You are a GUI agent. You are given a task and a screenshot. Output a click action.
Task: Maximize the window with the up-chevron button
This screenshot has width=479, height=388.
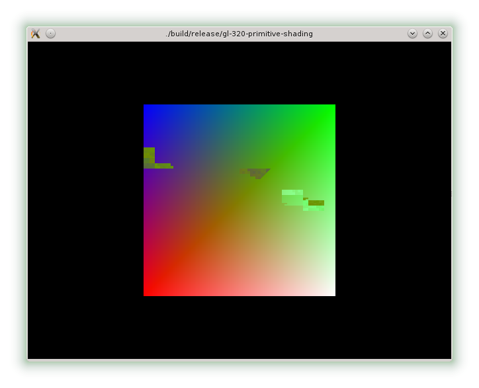[x=427, y=34]
